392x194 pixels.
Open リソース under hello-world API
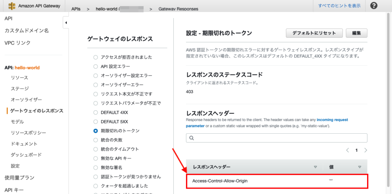pos(20,78)
